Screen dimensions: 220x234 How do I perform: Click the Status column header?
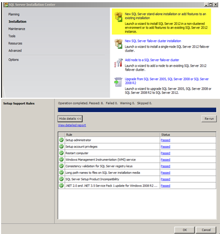(188, 135)
